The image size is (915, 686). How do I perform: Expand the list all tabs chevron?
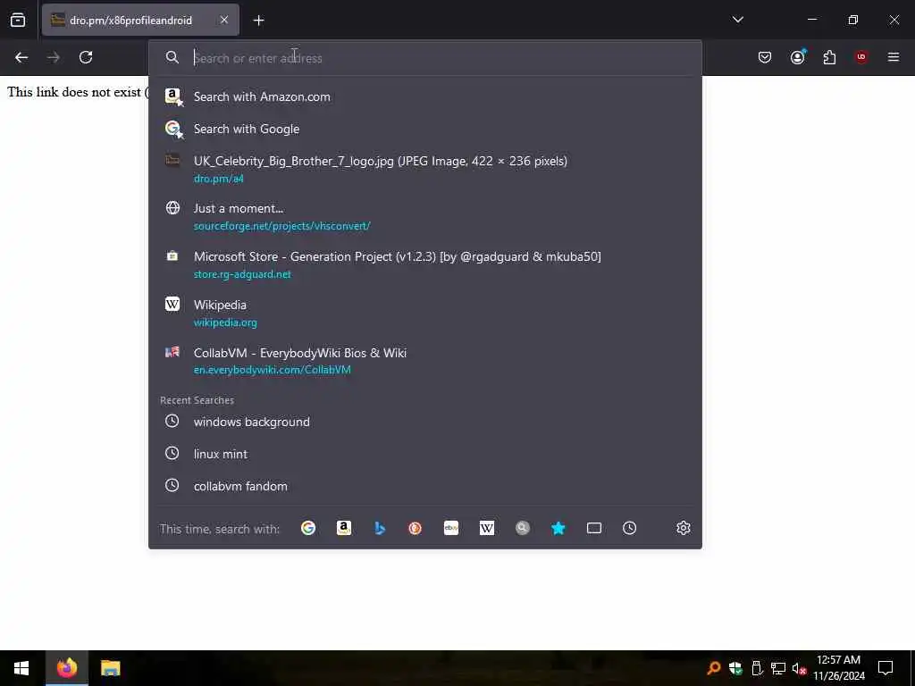tap(737, 20)
